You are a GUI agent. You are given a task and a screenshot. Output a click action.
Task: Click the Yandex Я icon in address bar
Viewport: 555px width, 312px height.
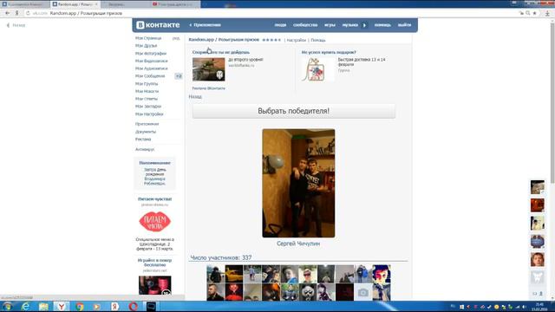pyautogui.click(x=16, y=13)
